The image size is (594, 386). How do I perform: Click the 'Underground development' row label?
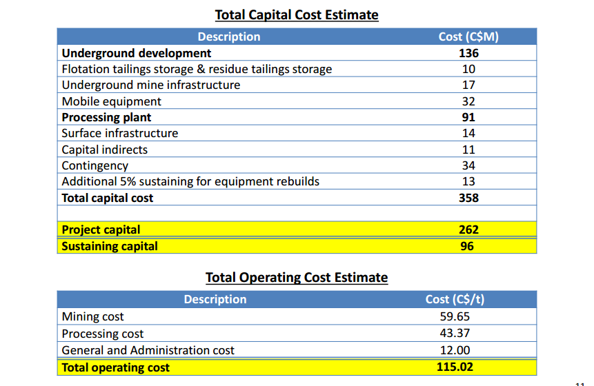(x=137, y=53)
